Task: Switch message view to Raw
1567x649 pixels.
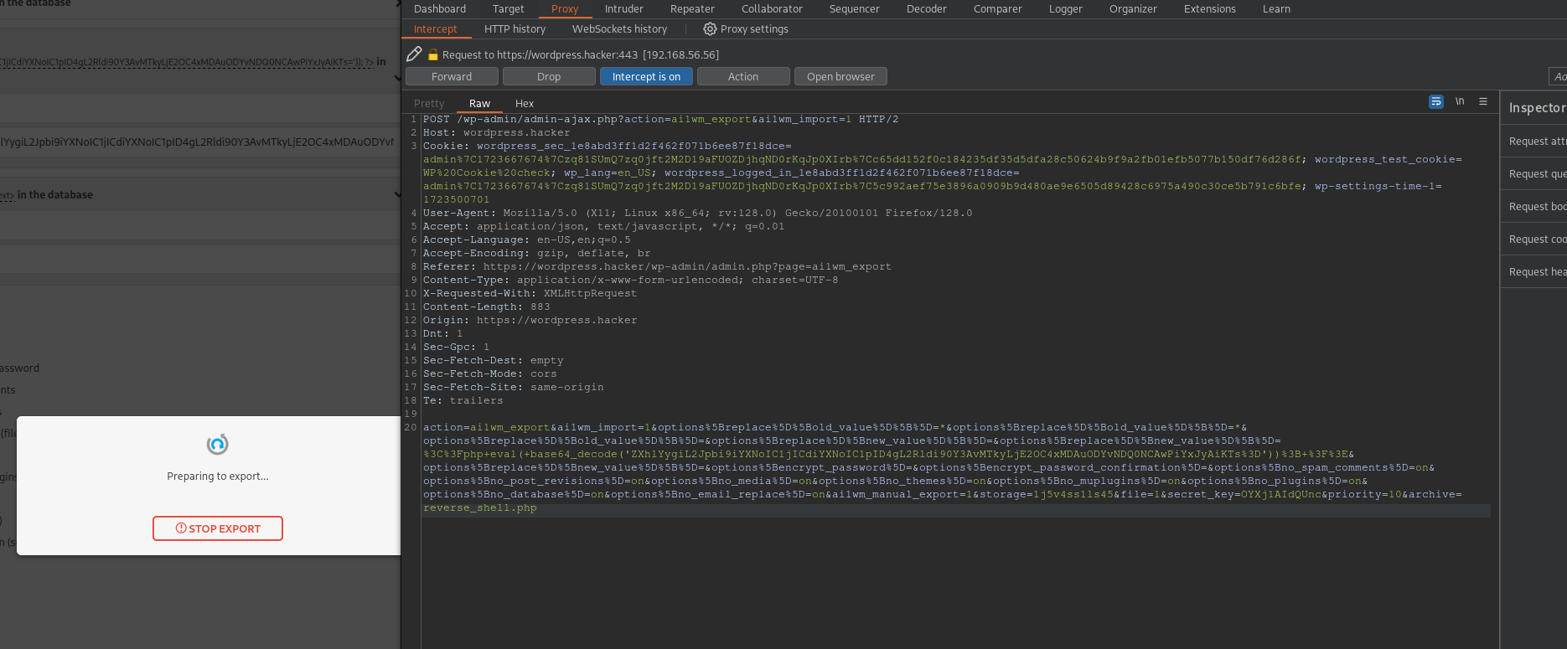Action: pos(479,104)
